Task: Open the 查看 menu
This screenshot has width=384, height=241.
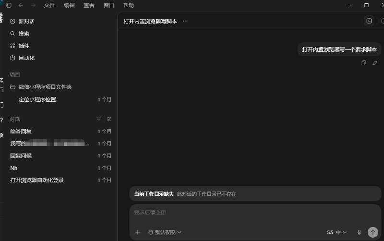Action: 89,5
